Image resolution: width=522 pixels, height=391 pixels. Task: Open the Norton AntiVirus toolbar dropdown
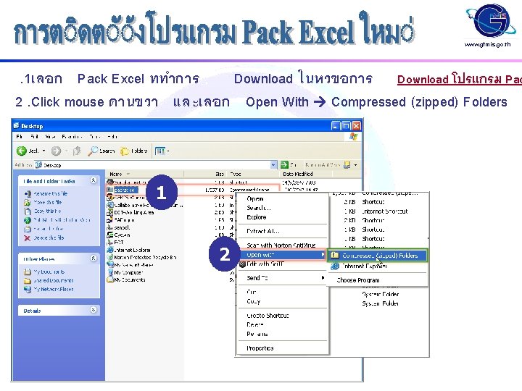[x=356, y=164]
